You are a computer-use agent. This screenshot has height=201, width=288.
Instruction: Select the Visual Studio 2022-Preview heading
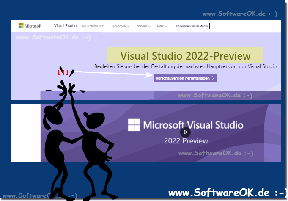pos(185,56)
